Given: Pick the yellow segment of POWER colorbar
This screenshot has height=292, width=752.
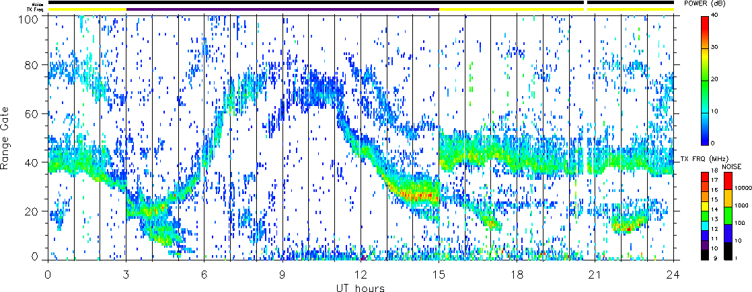Looking at the screenshot, I should (x=705, y=64).
